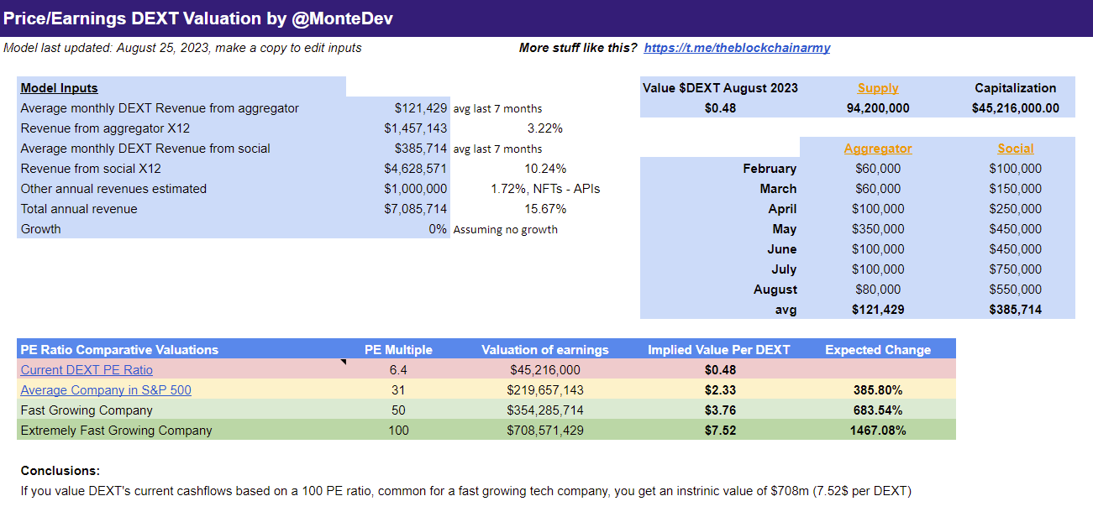1093x517 pixels.
Task: Open the theblockchainarmy Telegram link
Action: [x=737, y=48]
